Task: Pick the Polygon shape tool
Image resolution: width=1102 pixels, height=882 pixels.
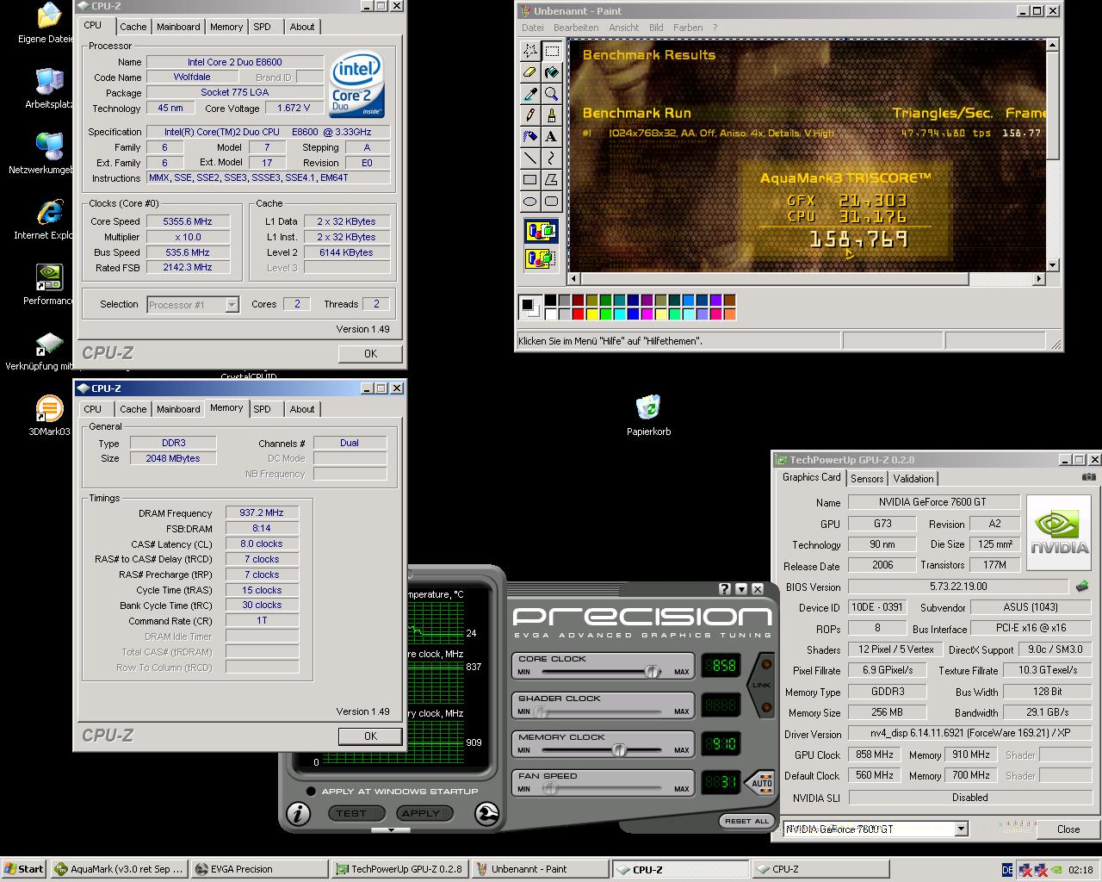Action: [x=552, y=179]
